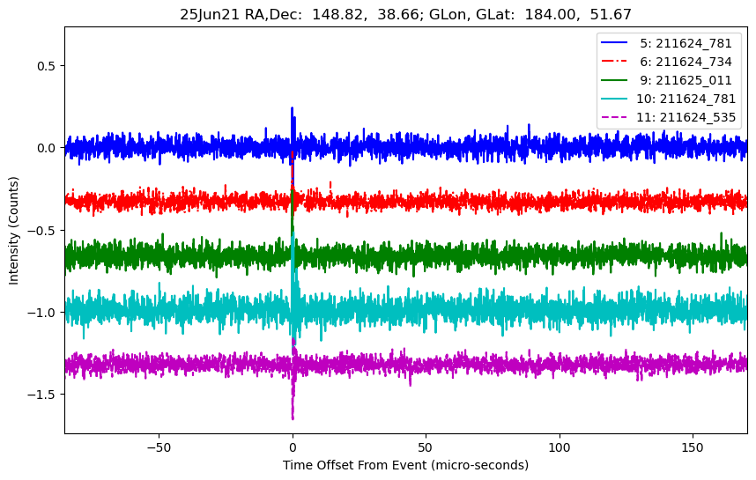Image resolution: width=756 pixels, height=480 pixels.
Task: Click the blue line sample in legend
Action: [x=614, y=43]
